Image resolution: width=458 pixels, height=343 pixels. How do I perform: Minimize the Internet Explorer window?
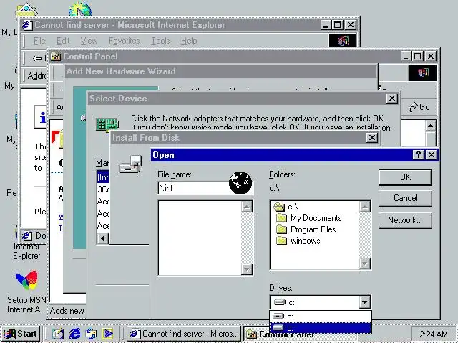click(x=325, y=25)
